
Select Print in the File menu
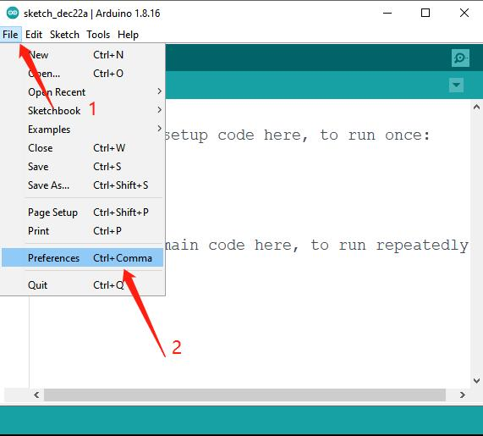pos(83,230)
